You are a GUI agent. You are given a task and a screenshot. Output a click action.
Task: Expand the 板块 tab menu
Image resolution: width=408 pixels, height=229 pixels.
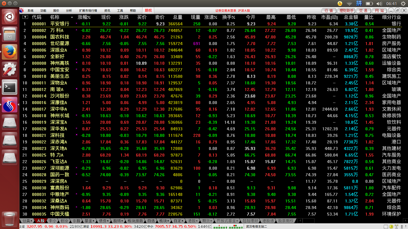pyautogui.click(x=164, y=221)
